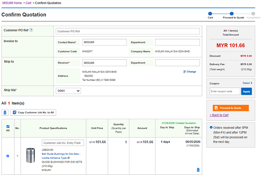The image size is (262, 175).
Task: Click the Discount MYR 0.00 value
Action: pyautogui.click(x=246, y=56)
